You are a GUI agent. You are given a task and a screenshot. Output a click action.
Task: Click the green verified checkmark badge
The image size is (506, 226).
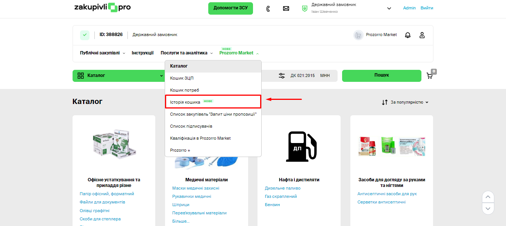85,35
